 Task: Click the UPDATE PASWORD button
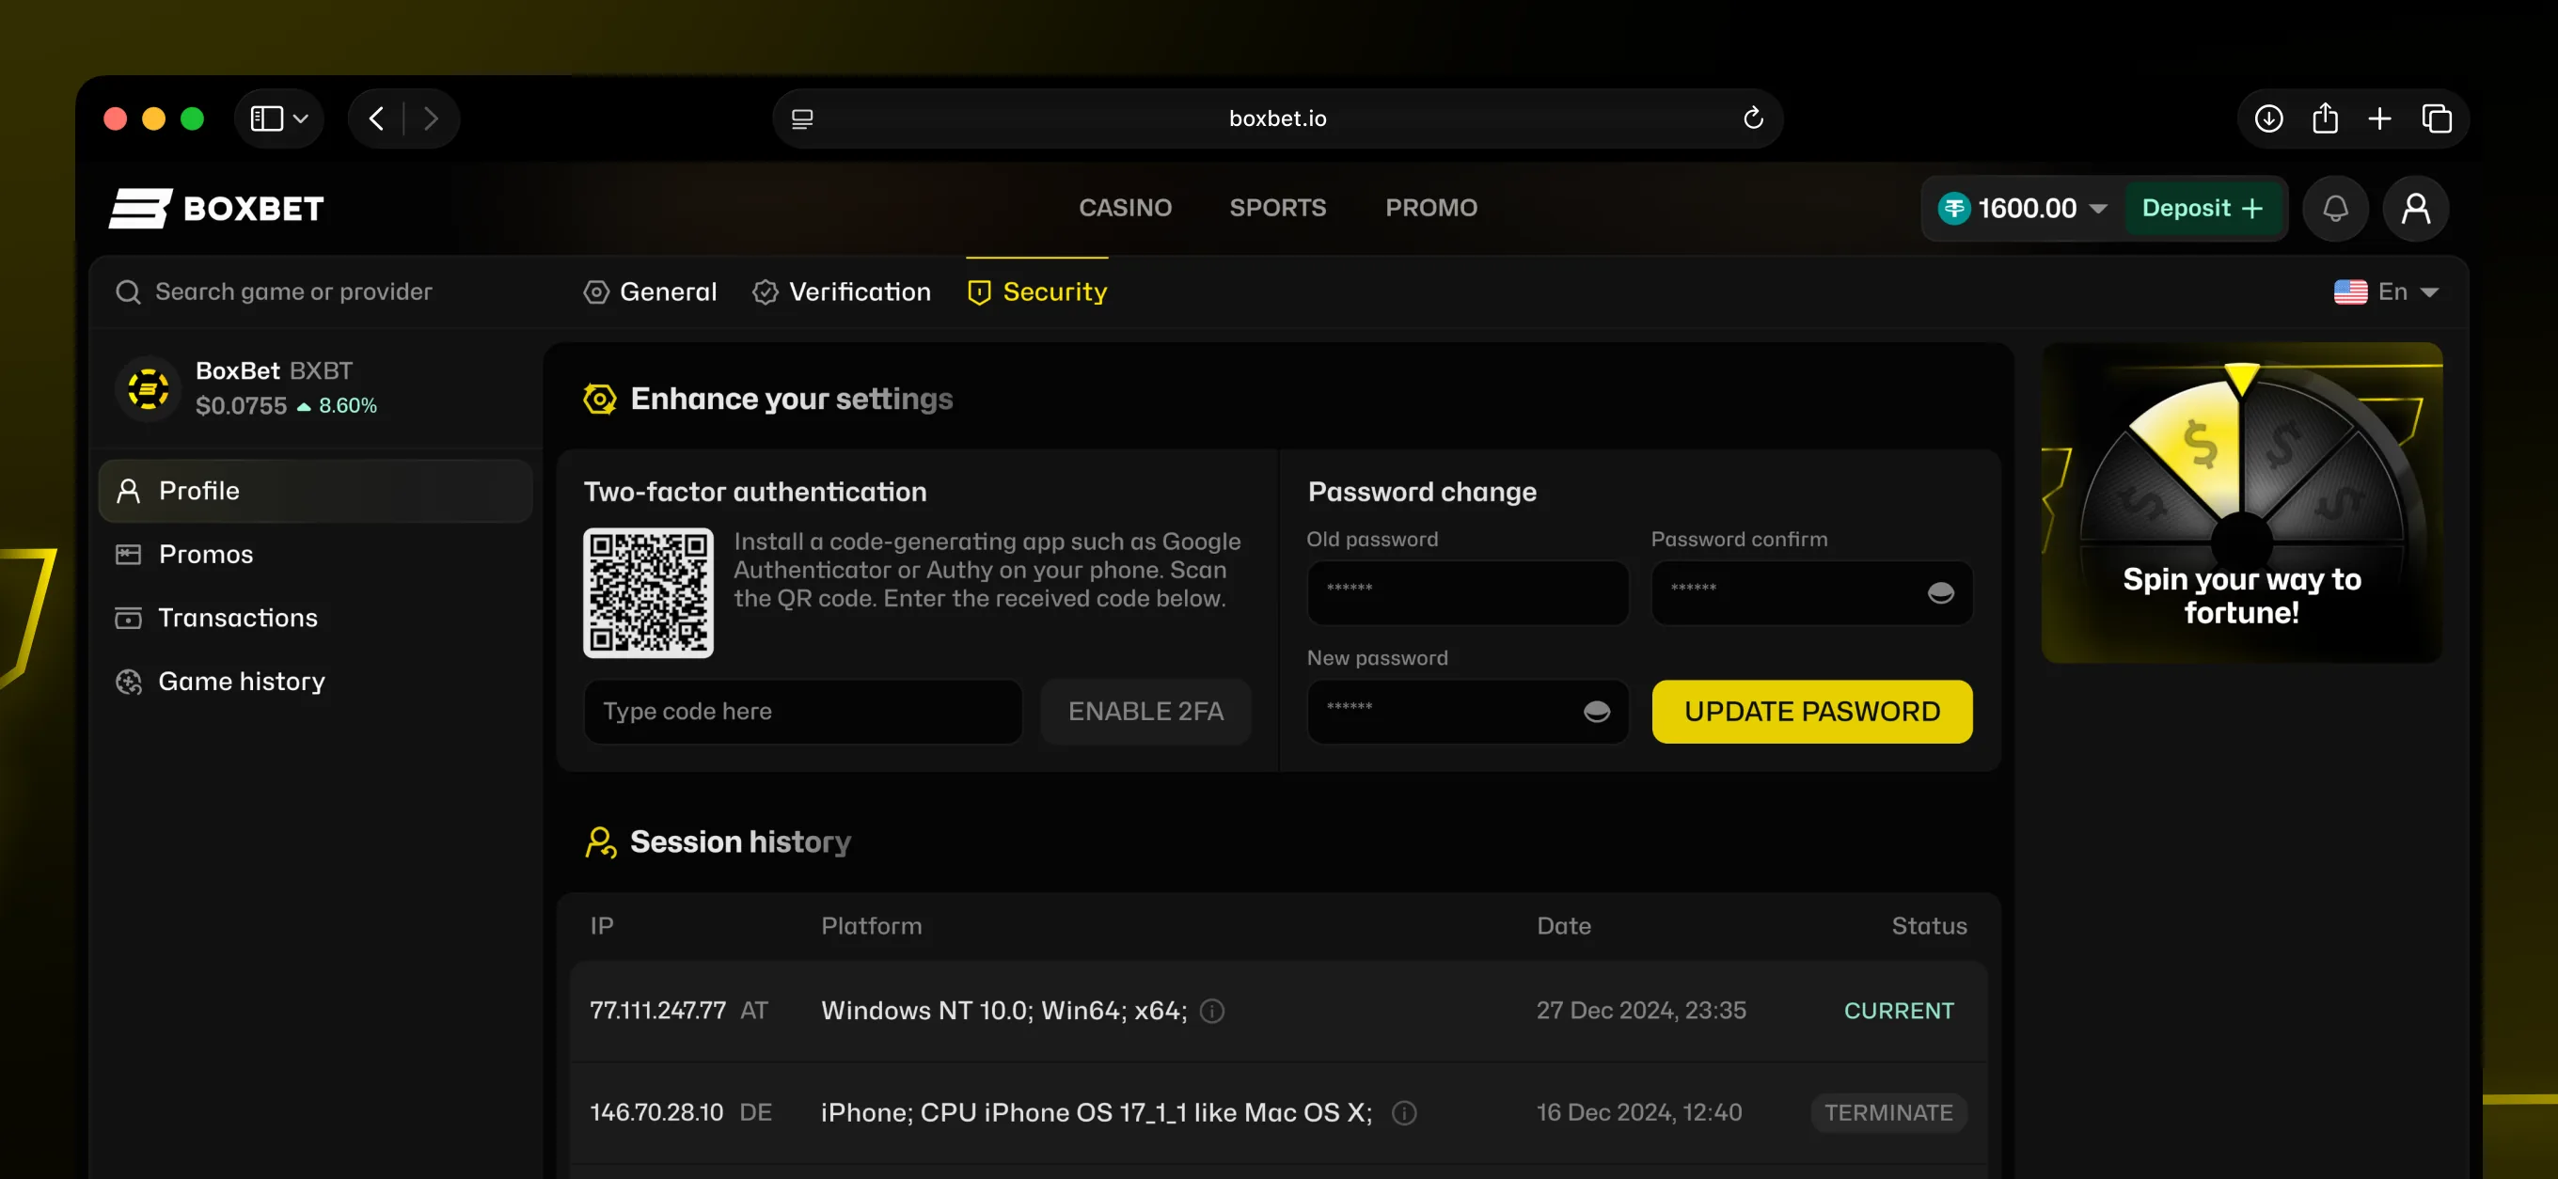click(1811, 712)
